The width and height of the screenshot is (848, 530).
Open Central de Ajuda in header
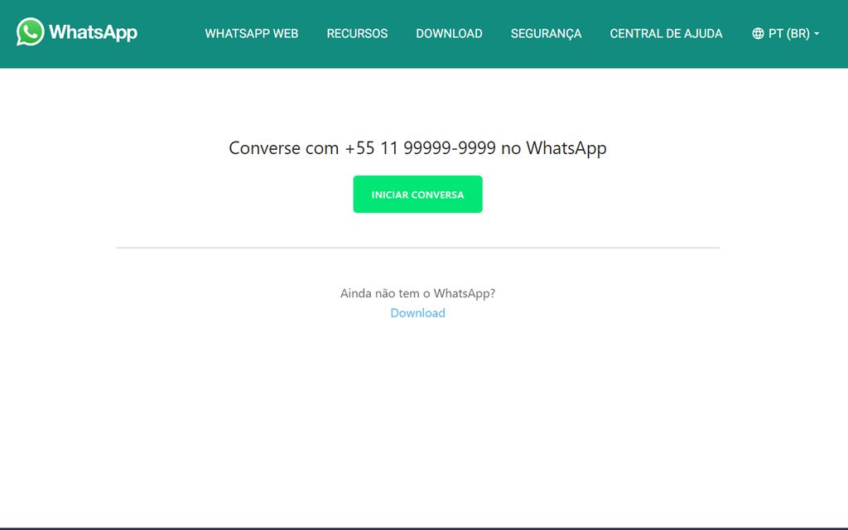click(667, 33)
